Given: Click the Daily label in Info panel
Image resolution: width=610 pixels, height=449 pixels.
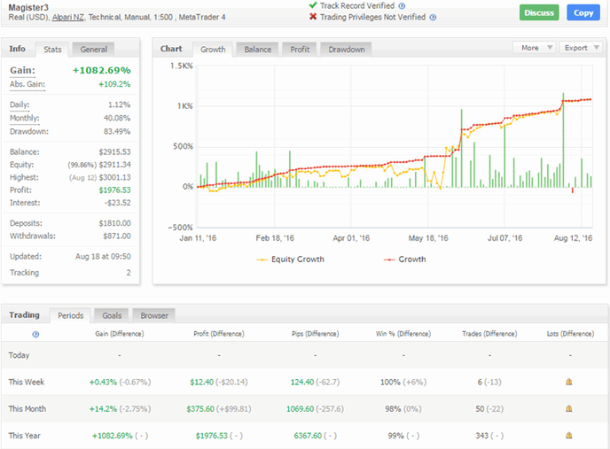Looking at the screenshot, I should [x=20, y=105].
